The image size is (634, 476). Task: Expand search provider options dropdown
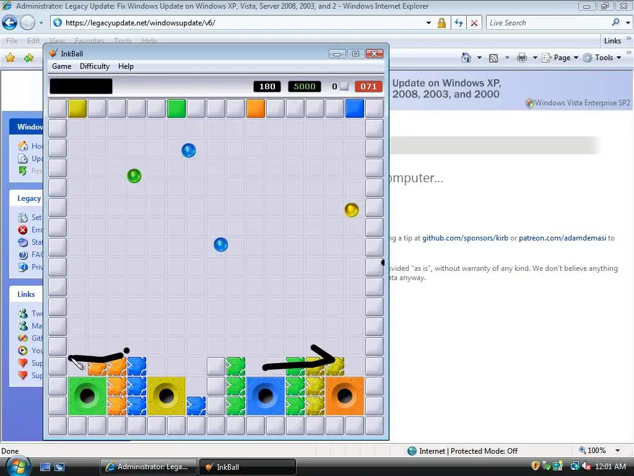click(x=628, y=23)
